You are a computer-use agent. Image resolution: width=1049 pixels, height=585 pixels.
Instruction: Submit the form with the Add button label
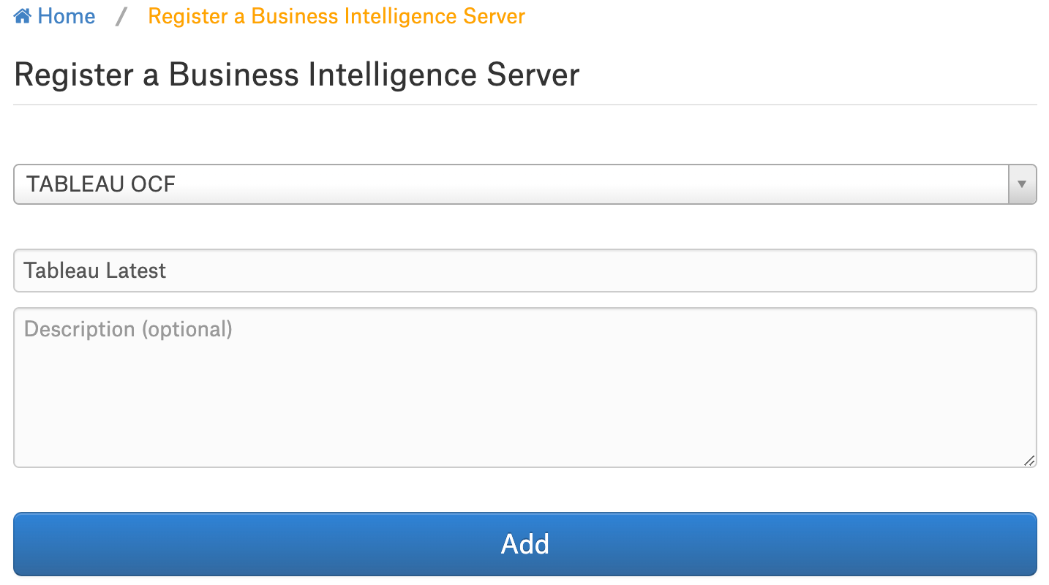point(525,544)
